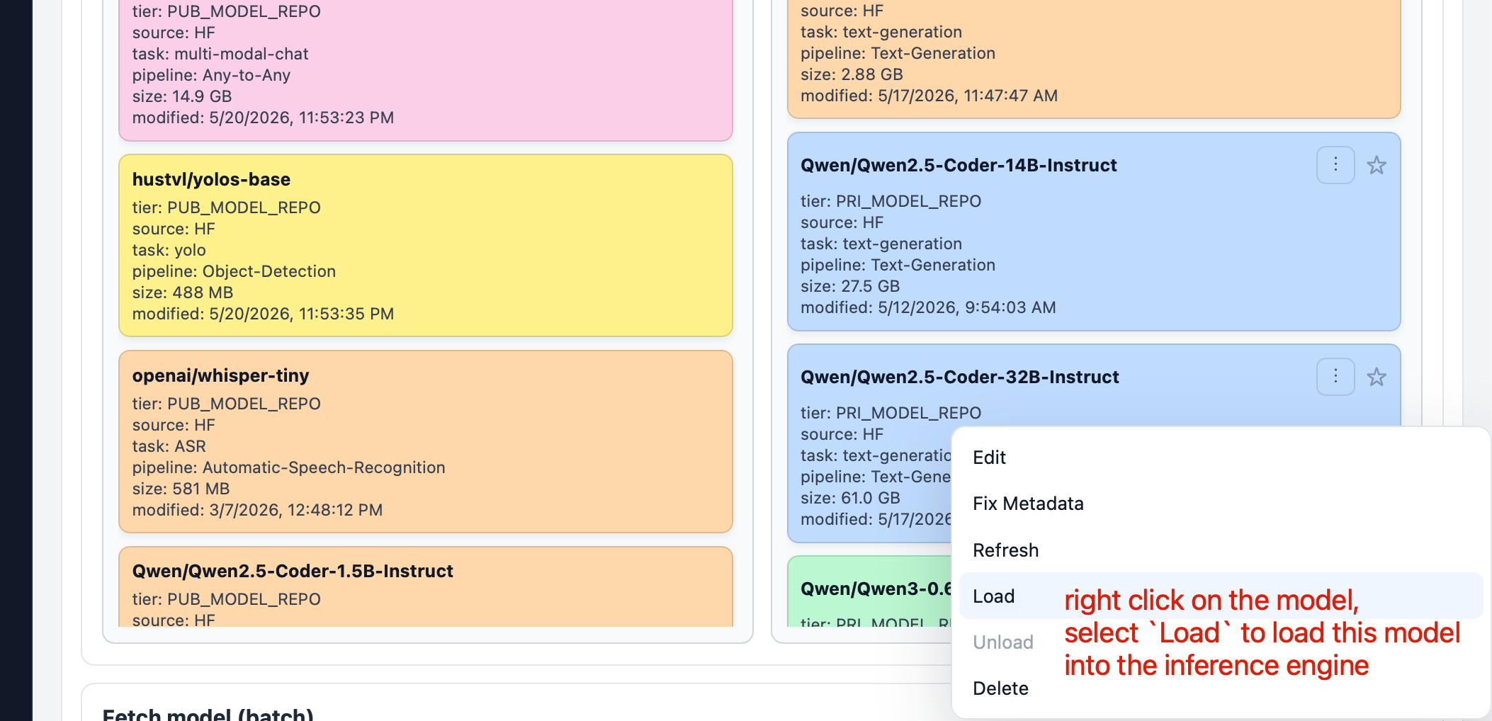The image size is (1492, 721).
Task: Select the openai/whisper-tiny model card title
Action: tap(220, 376)
